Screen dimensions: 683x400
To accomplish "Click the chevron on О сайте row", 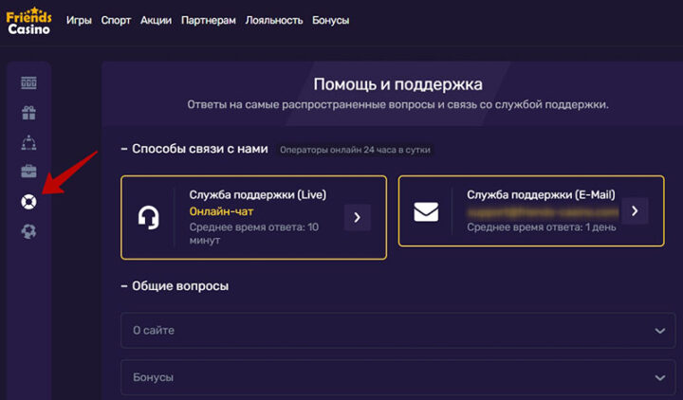I will pos(660,331).
